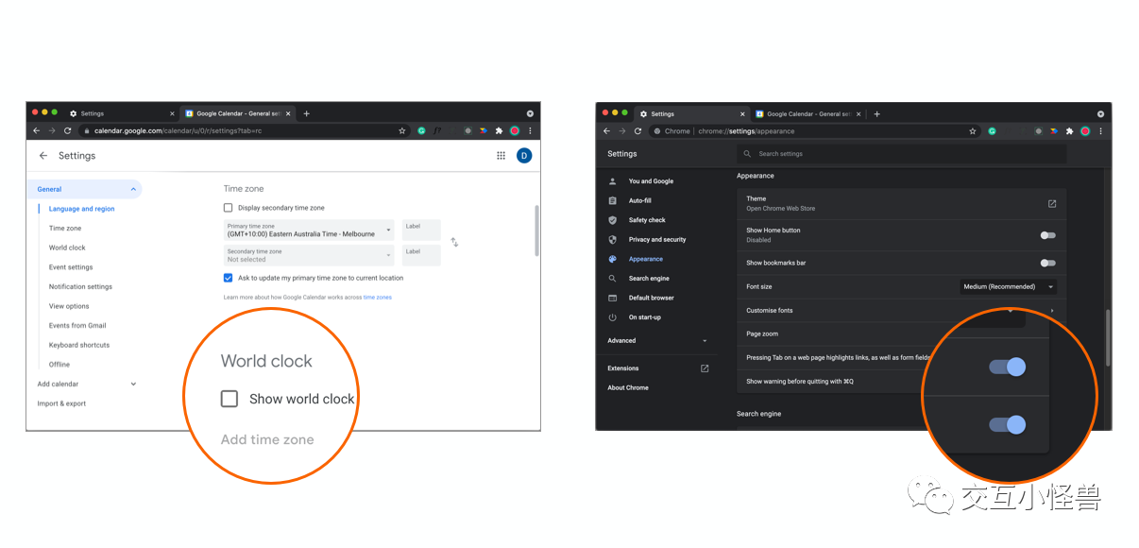This screenshot has width=1139, height=548.
Task: Open About Chrome in the settings sidebar
Action: 628,387
